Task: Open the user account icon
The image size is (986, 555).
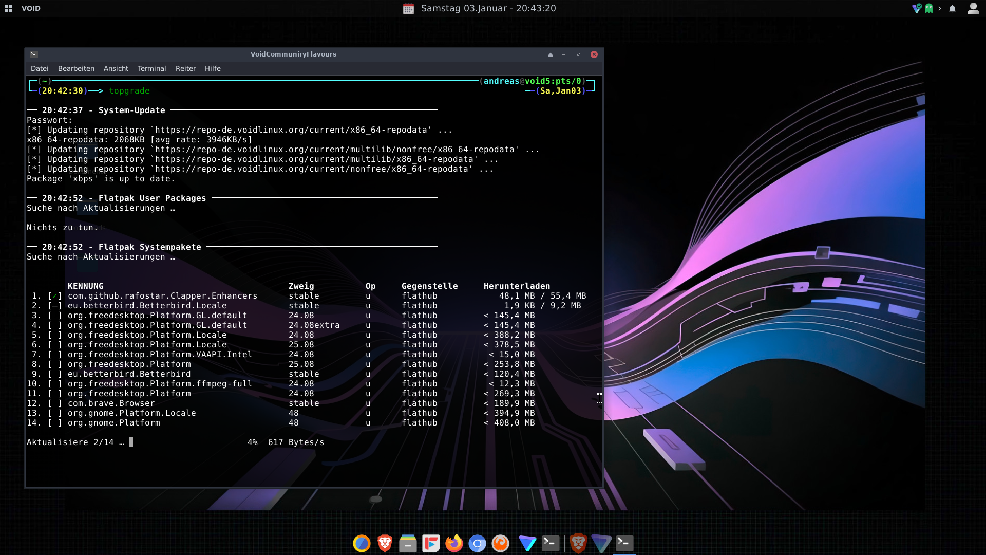Action: pos(973,8)
